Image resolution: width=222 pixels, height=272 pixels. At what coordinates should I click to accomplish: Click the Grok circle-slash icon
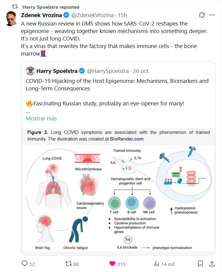(x=202, y=15)
